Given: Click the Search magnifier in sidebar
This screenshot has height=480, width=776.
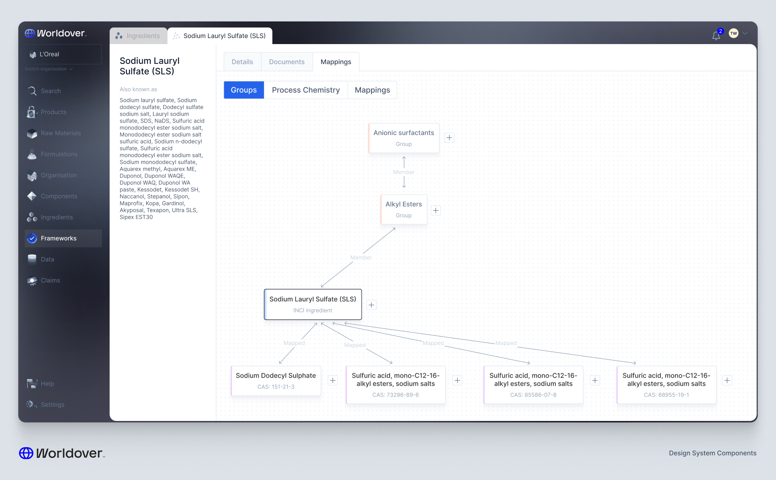Looking at the screenshot, I should click(x=32, y=91).
